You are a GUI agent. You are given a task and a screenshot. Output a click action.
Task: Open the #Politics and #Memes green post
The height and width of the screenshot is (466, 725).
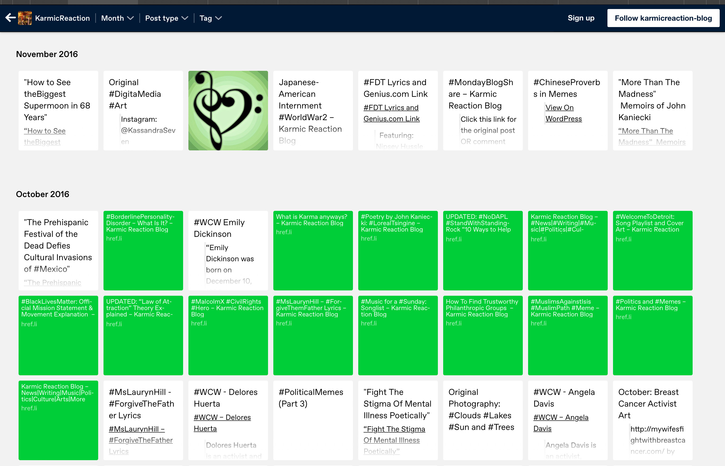[x=653, y=335]
